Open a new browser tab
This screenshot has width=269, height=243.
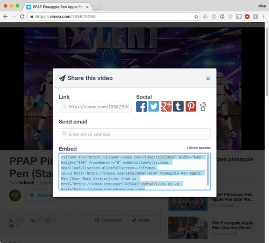(x=97, y=8)
